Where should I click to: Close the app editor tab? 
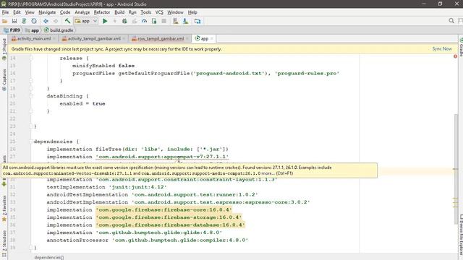212,38
